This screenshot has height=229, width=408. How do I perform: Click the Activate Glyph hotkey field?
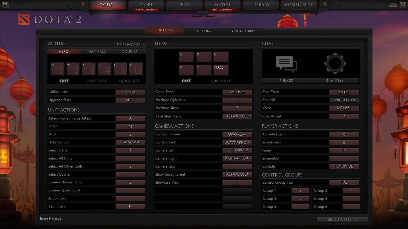(x=344, y=134)
